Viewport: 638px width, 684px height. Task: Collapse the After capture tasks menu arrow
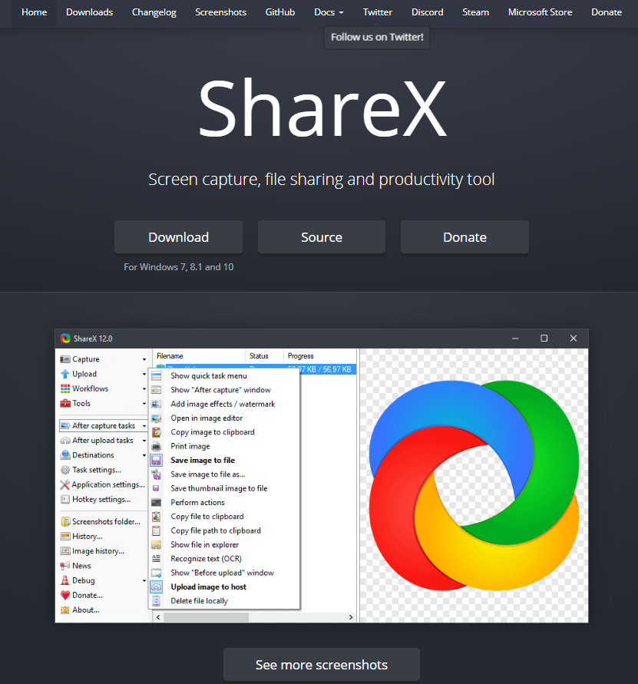(x=144, y=426)
